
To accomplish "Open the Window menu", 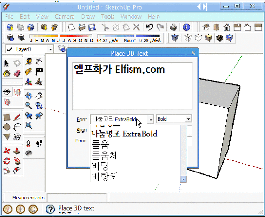I will click(131, 17).
